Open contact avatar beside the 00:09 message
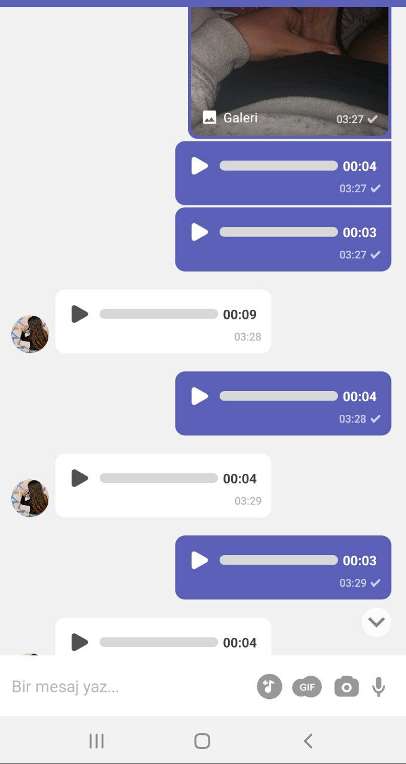This screenshot has width=406, height=764. click(30, 334)
